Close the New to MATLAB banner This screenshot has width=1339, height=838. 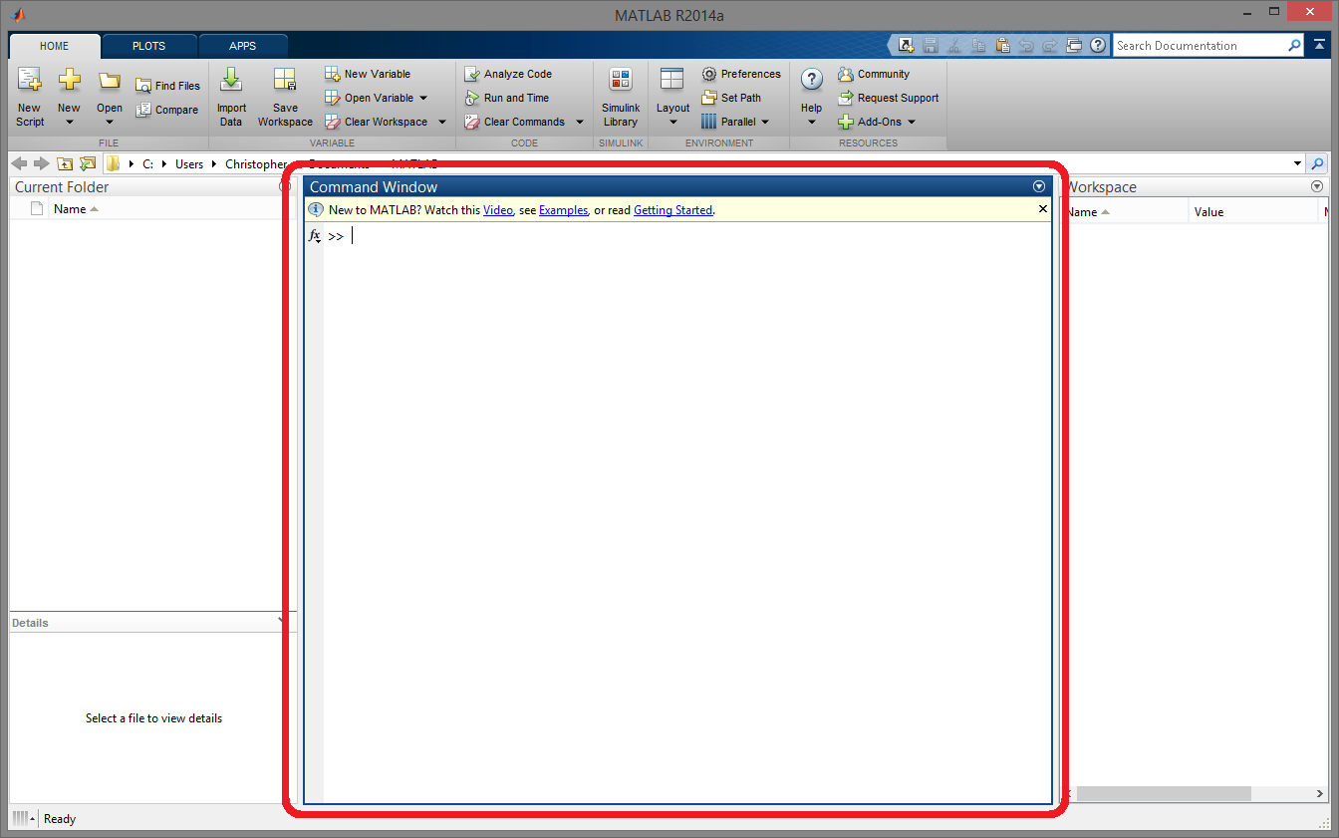point(1043,209)
